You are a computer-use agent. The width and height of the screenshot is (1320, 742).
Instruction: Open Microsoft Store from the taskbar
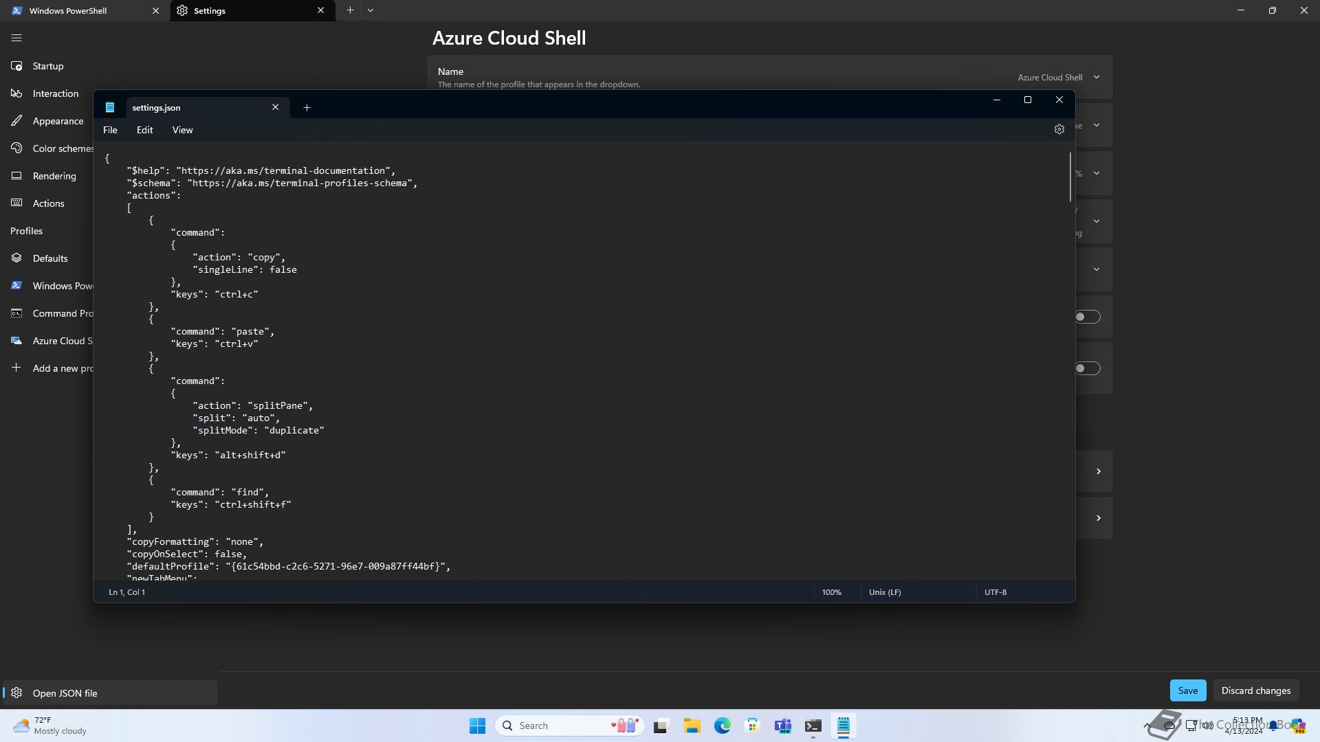(752, 726)
